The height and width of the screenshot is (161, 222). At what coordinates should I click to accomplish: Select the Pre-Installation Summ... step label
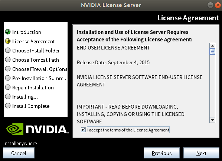(40, 78)
